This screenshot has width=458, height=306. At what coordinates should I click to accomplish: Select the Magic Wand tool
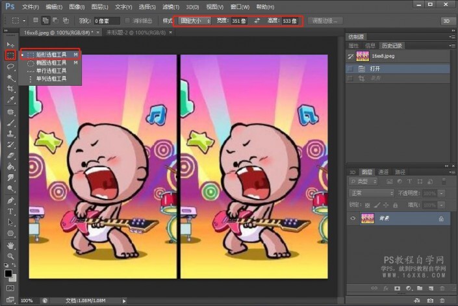[10, 77]
